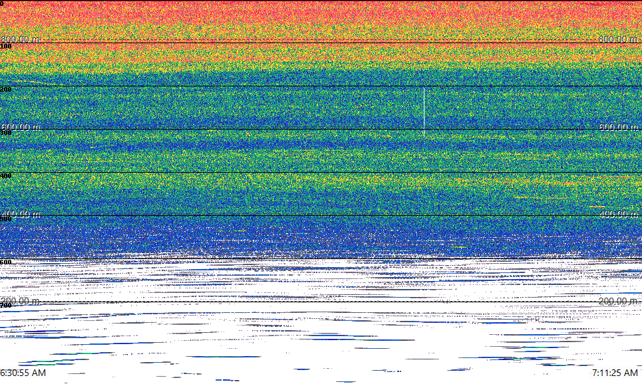Click the 300 range scale label
The image size is (642, 384).
click(x=6, y=132)
